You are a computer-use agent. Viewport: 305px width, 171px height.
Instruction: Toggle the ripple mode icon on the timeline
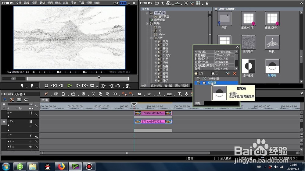(12, 100)
